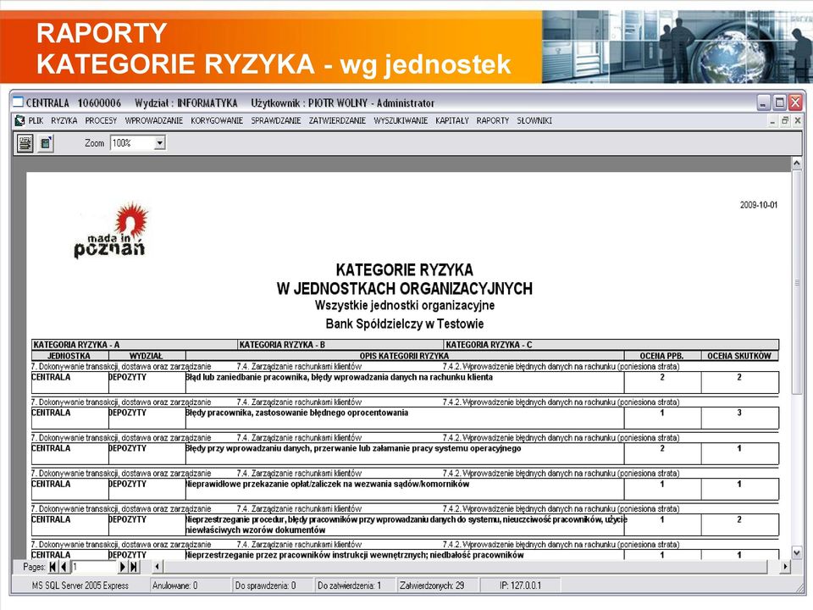Click row text 'Błędy pracownika, zastosowanie błędnego oprocentowania'
Viewport: 813px width, 610px height.
(x=296, y=413)
